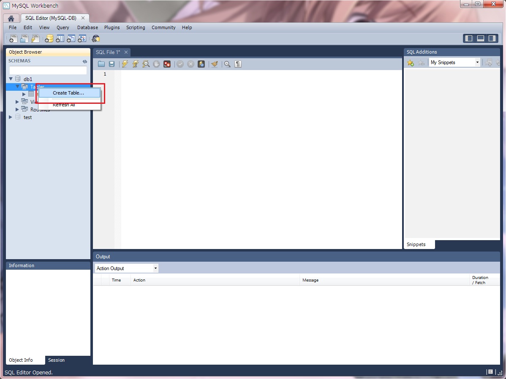Close the SQL File 1 tab
Screen dimensions: 506x379
click(126, 52)
